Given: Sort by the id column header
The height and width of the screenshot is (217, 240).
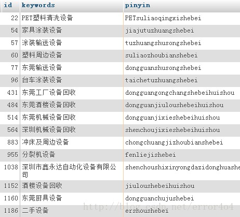Looking at the screenshot, I should point(8,5).
